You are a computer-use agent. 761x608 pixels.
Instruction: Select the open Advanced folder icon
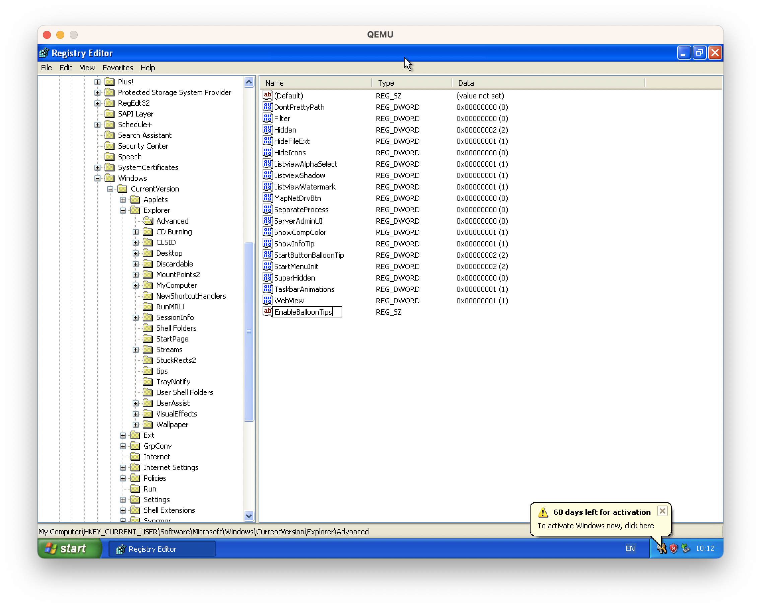click(148, 221)
